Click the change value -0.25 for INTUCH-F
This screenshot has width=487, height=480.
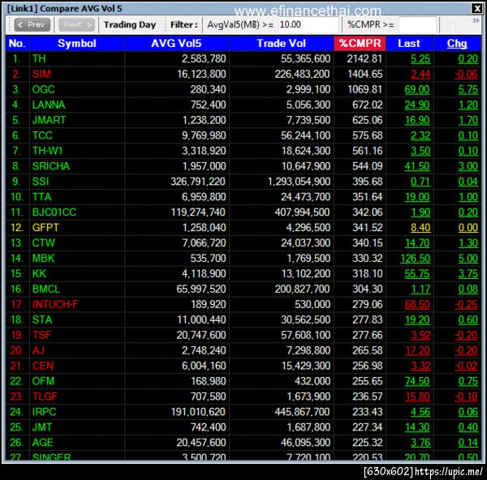466,304
